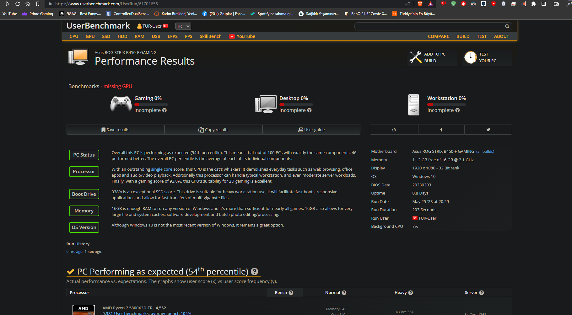Bookmark this page with the bookmark icon

coord(38,4)
